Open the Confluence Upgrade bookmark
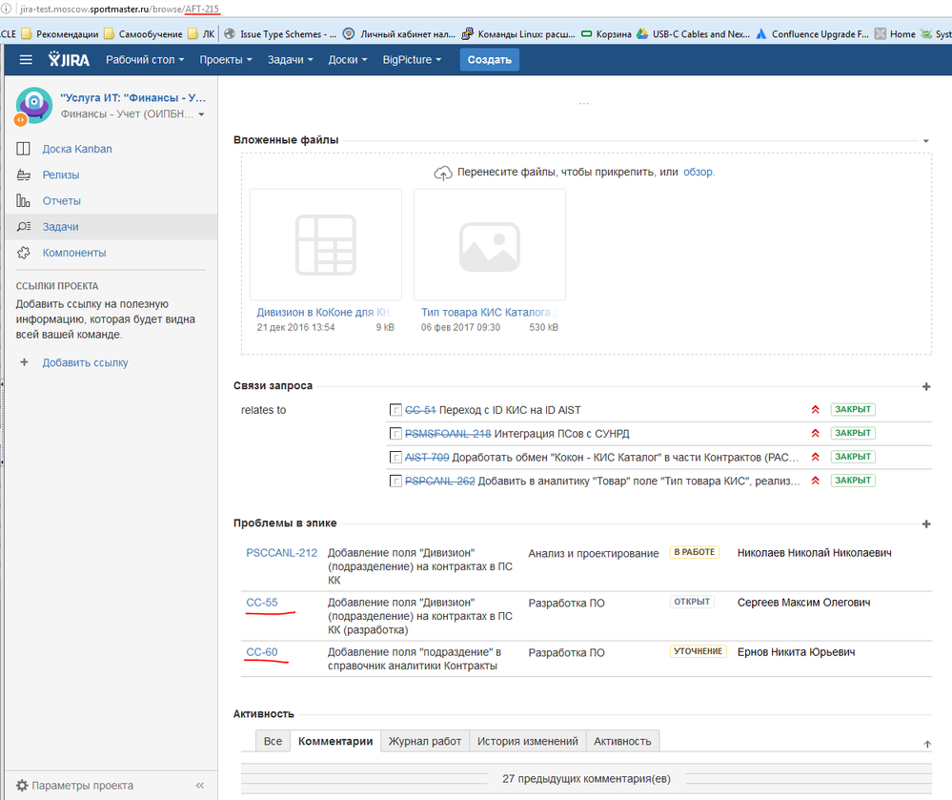Screen dimensions: 952x800 coord(812,34)
